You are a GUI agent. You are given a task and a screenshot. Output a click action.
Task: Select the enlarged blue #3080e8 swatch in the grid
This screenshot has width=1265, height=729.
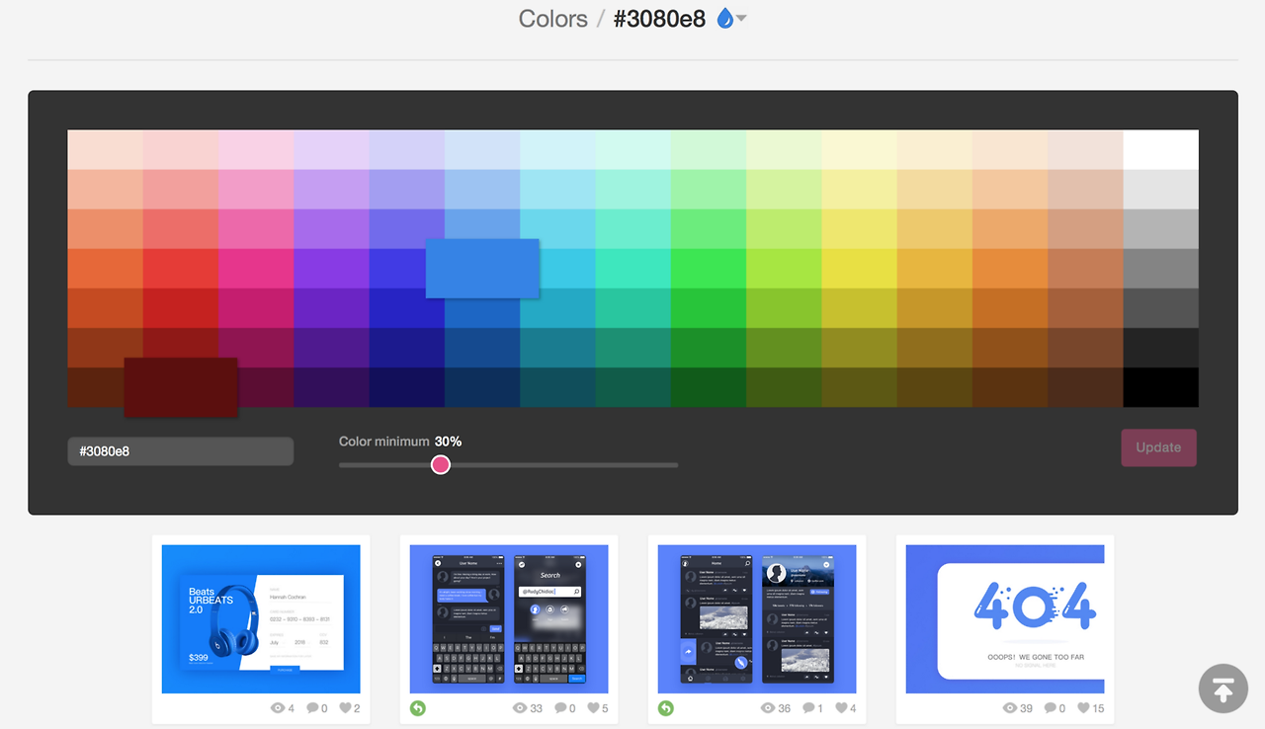[482, 268]
